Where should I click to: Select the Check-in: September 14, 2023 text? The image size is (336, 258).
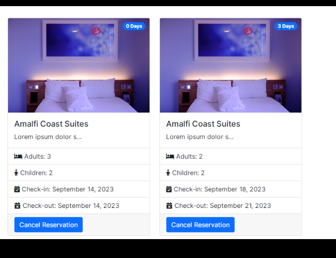pos(67,189)
